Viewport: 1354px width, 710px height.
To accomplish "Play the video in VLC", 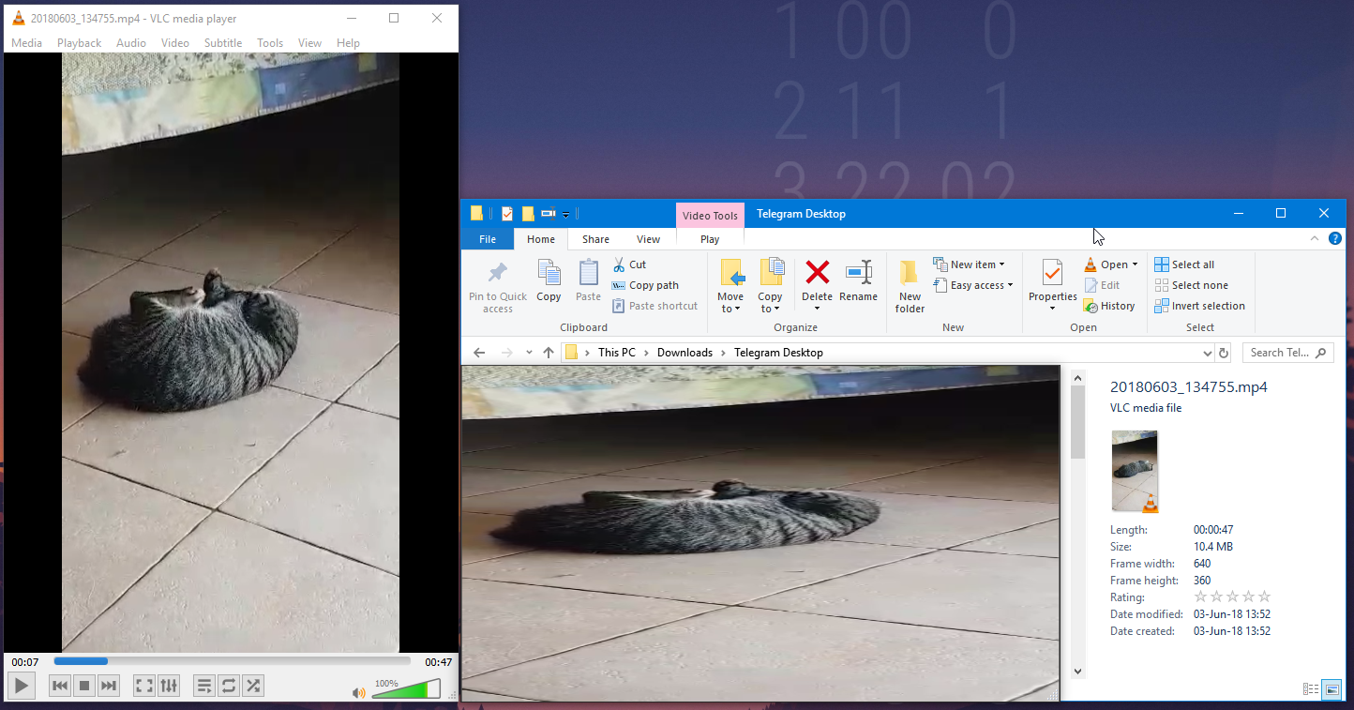I will click(x=22, y=686).
